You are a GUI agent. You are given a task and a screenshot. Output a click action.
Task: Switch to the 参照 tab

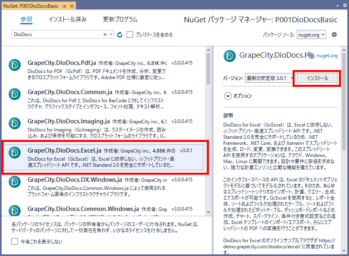(26, 19)
